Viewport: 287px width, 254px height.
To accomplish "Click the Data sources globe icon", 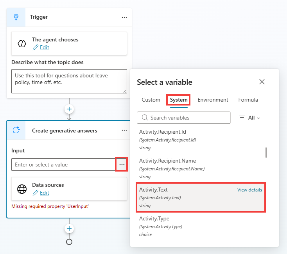I will (22, 189).
